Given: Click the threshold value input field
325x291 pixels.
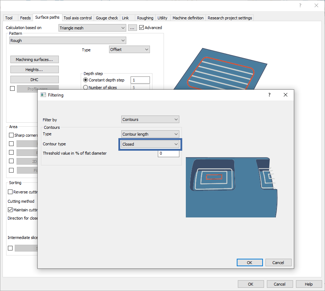Looking at the screenshot, I should click(169, 153).
